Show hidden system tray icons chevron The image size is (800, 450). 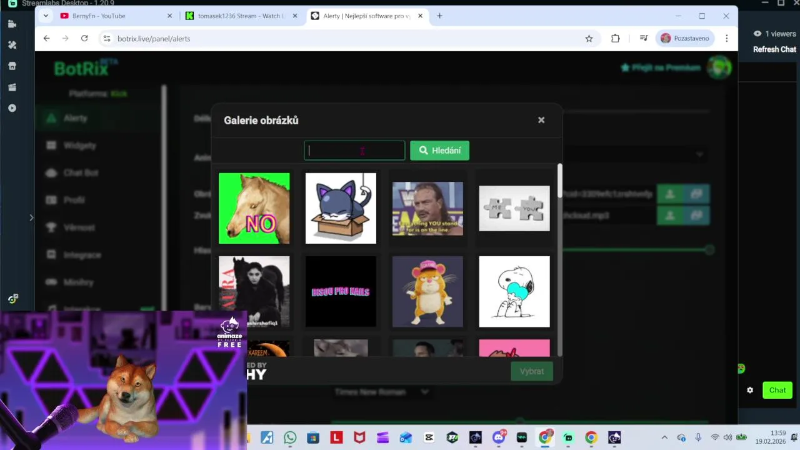click(x=664, y=437)
